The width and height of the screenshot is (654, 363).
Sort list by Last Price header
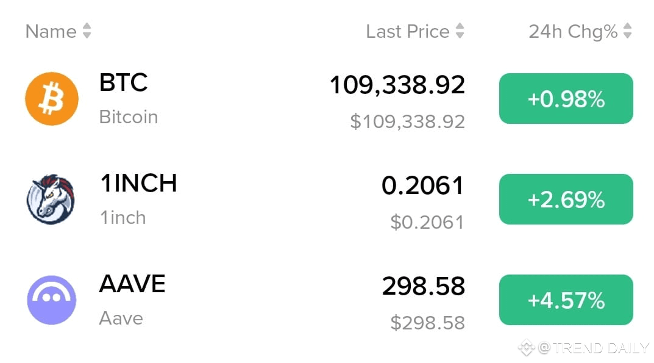(408, 31)
